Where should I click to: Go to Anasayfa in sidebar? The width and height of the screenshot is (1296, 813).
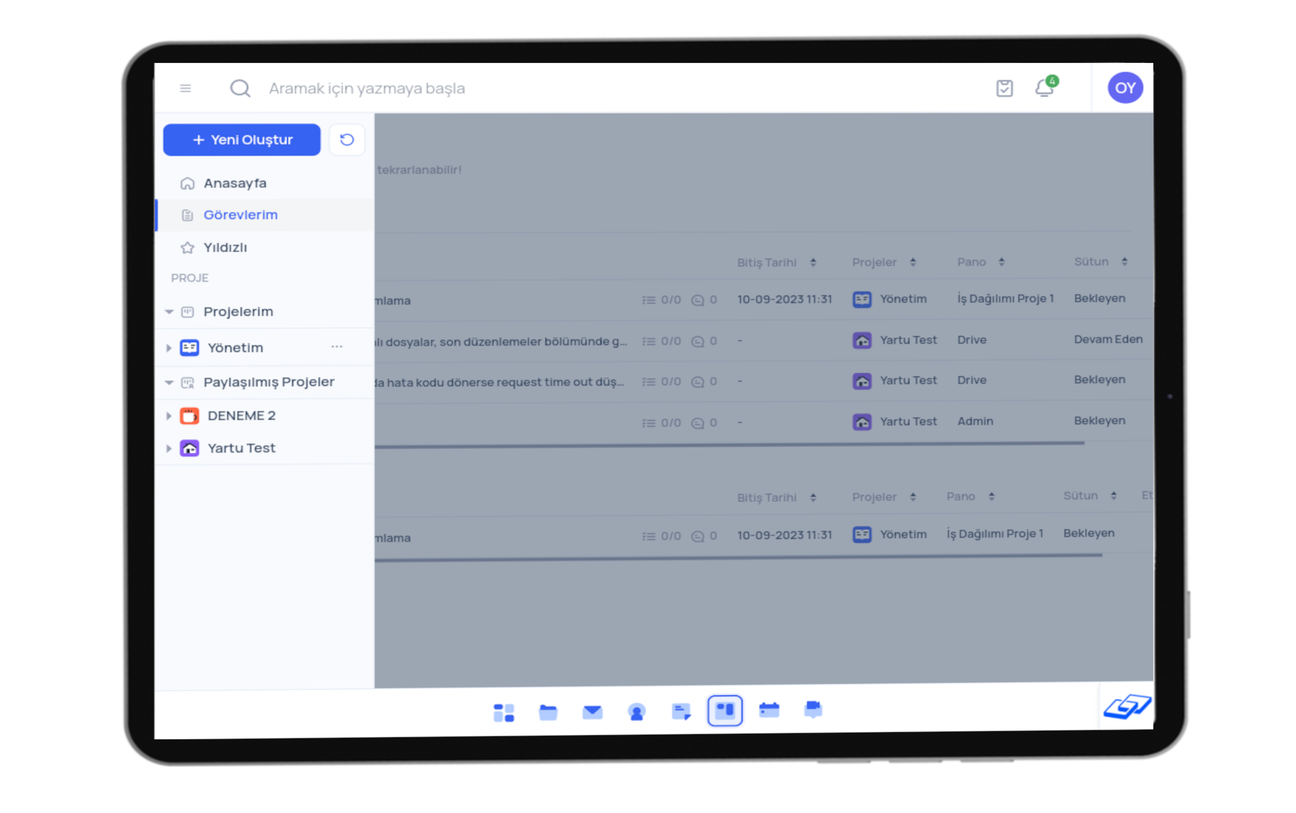click(x=235, y=184)
